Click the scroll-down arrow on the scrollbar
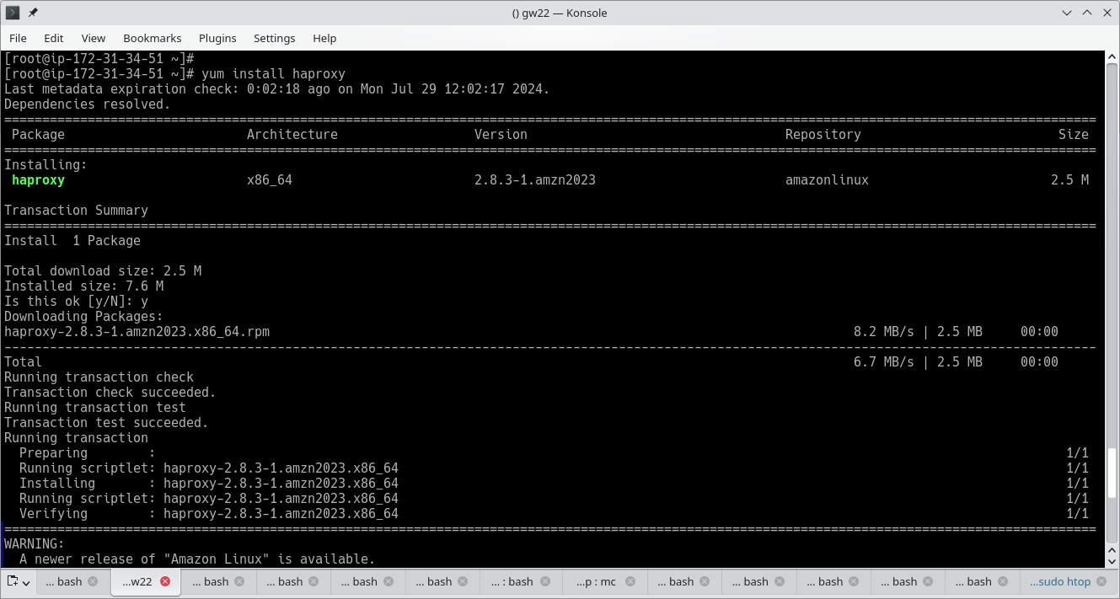The width and height of the screenshot is (1120, 599). tap(1112, 561)
